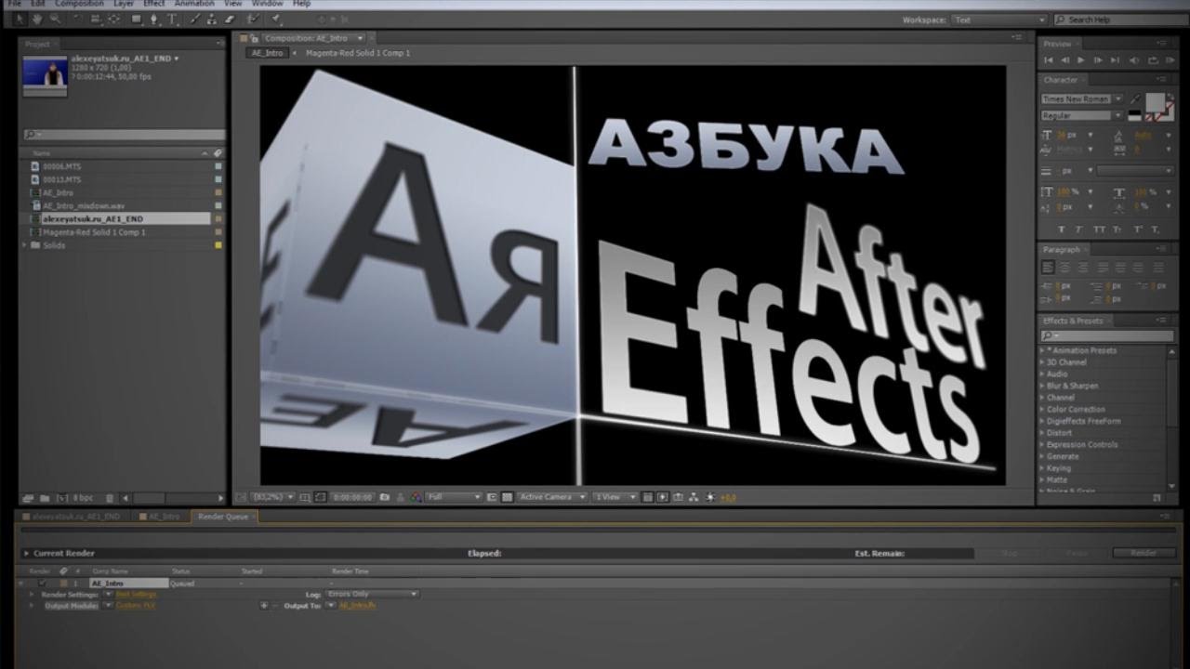Open the File menu

coord(14,4)
